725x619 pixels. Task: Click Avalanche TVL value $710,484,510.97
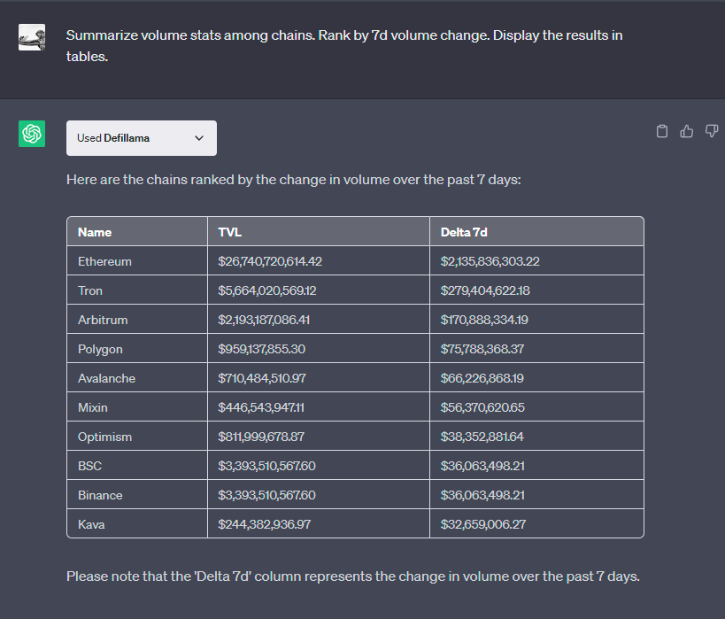[262, 378]
